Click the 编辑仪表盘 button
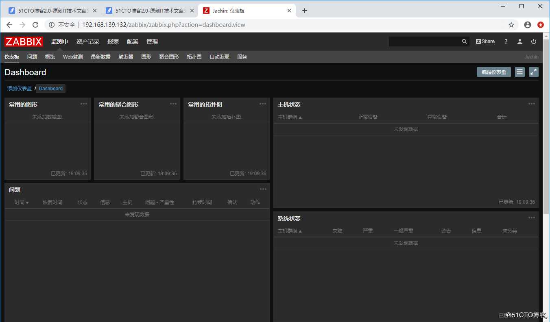This screenshot has height=322, width=550. [x=494, y=72]
